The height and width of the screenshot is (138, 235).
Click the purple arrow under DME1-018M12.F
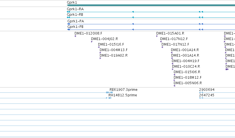(x=174, y=80)
